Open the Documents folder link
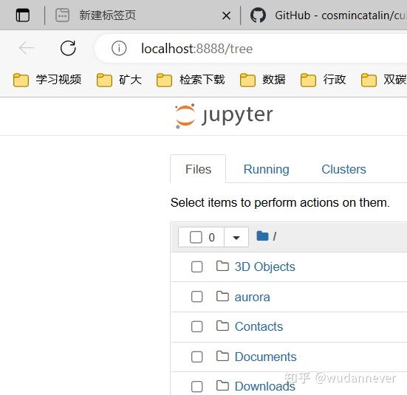The image size is (407, 395). click(x=265, y=357)
